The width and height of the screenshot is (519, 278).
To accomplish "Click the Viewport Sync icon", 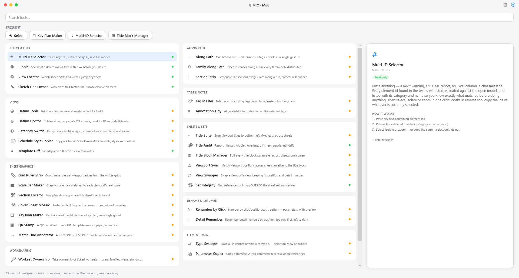I will [x=189, y=165].
